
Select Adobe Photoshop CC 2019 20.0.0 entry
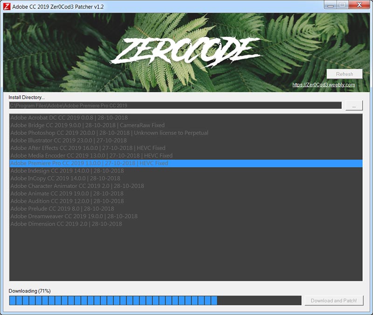point(186,133)
